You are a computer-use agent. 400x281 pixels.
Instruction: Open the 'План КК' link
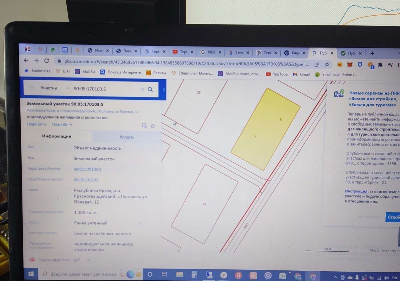coord(62,124)
